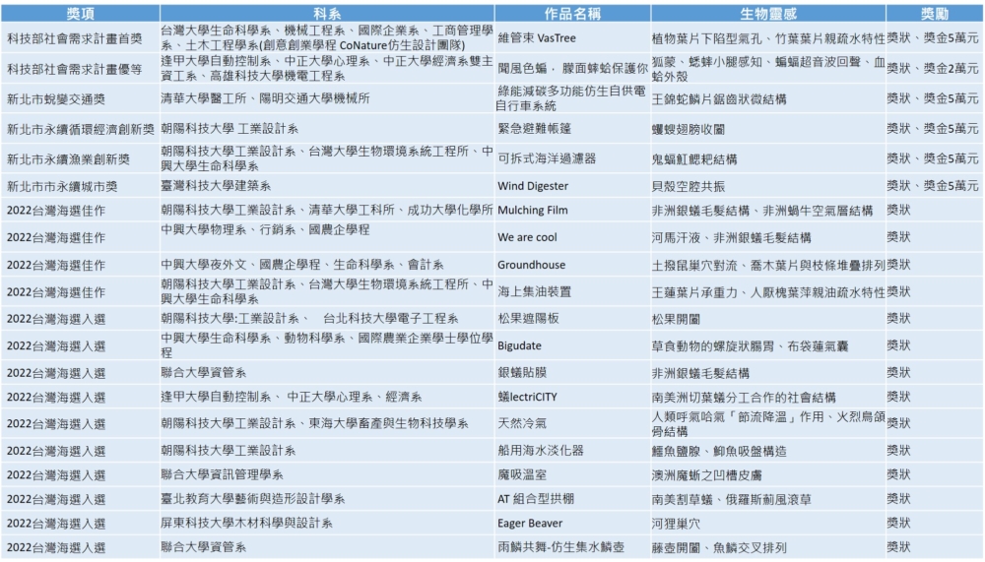This screenshot has width=985, height=562.
Task: Click the 王錦蛇鱗片鋸齒狀微結構 inspiration cell
Action: pos(768,98)
